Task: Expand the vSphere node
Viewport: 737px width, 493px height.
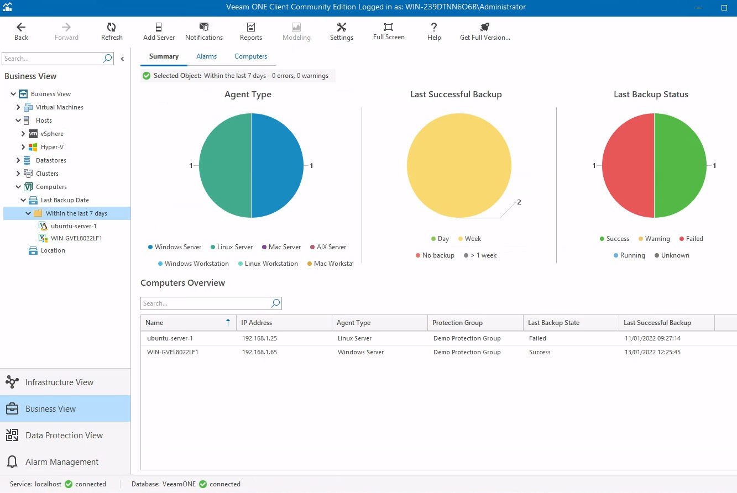Action: coord(23,134)
